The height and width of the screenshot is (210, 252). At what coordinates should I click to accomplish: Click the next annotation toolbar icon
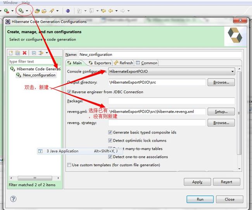pos(79,11)
